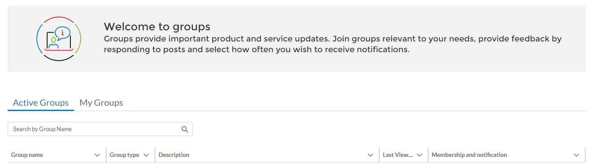Click the groups description paragraph text
The width and height of the screenshot is (593, 165).
point(332,44)
